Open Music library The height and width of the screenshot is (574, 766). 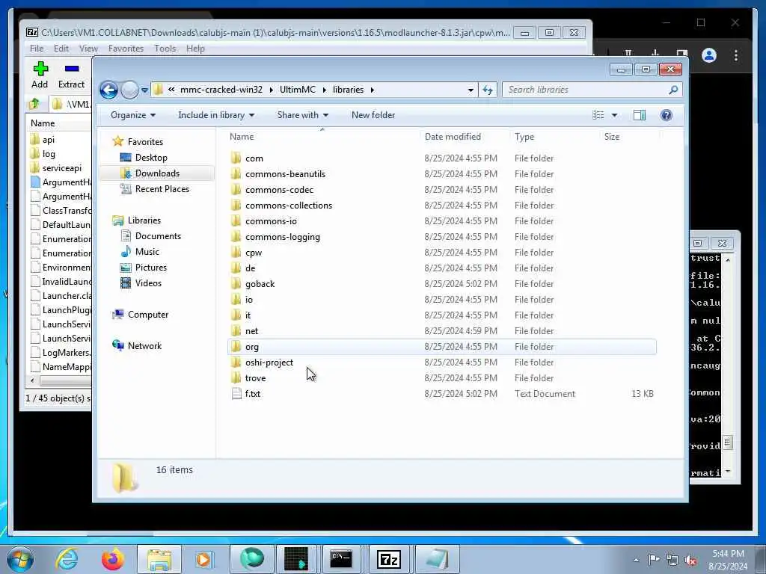tap(147, 251)
